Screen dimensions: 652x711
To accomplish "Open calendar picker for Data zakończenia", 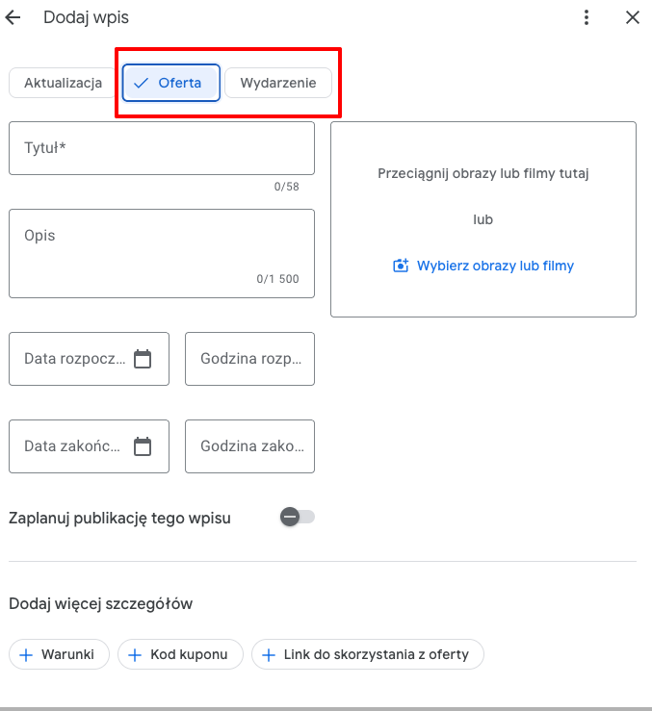I will (143, 446).
